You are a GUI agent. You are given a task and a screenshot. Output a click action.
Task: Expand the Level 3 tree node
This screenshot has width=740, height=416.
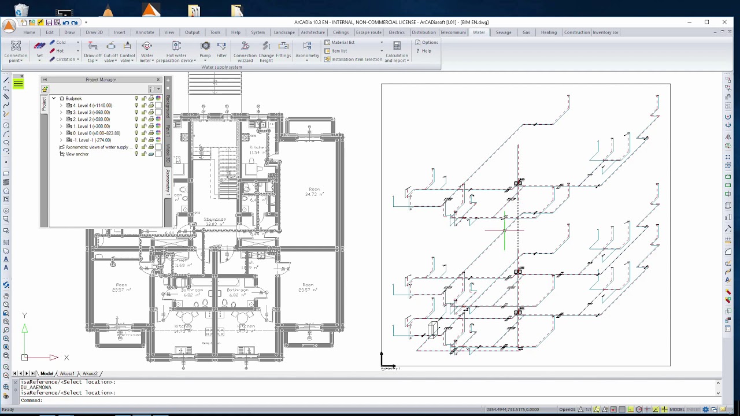pyautogui.click(x=61, y=113)
